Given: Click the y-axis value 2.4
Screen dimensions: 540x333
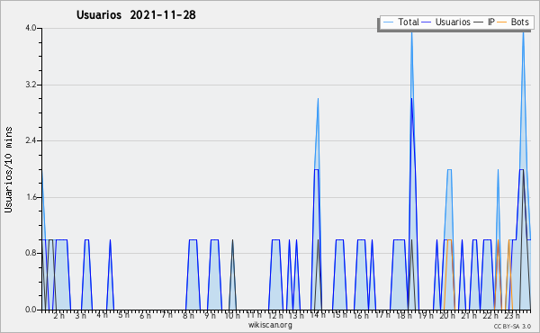Looking at the screenshot, I should [31, 140].
